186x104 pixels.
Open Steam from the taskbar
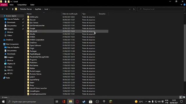(84, 101)
